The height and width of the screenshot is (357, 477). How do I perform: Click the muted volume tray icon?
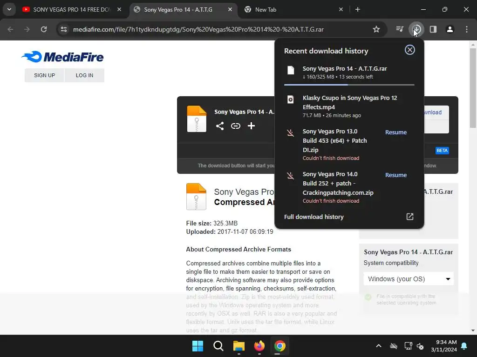pos(420,346)
